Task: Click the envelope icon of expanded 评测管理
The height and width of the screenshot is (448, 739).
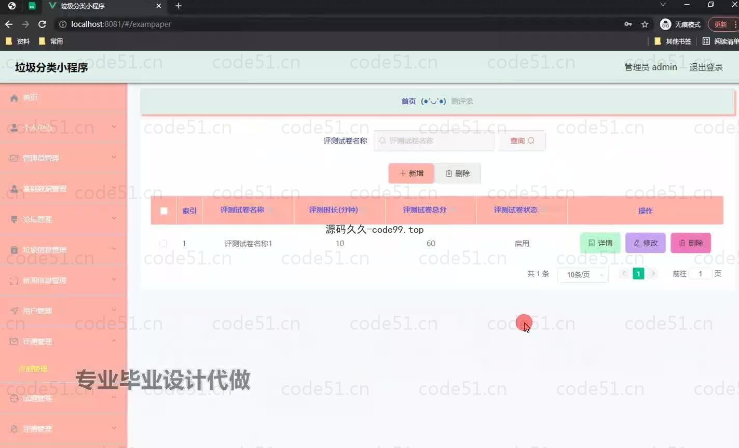Action: coord(14,342)
